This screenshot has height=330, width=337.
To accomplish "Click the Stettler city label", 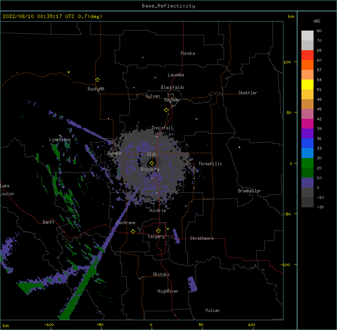I will pyautogui.click(x=248, y=93).
